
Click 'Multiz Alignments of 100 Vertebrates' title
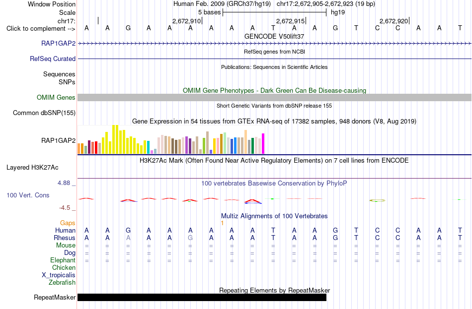coord(274,216)
